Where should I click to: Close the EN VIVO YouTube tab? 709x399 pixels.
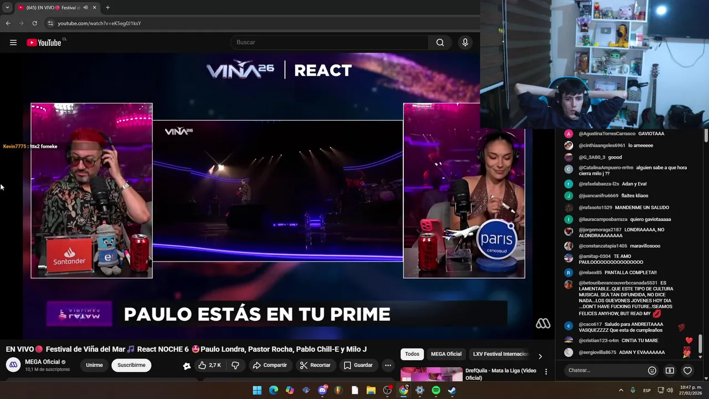(x=94, y=8)
